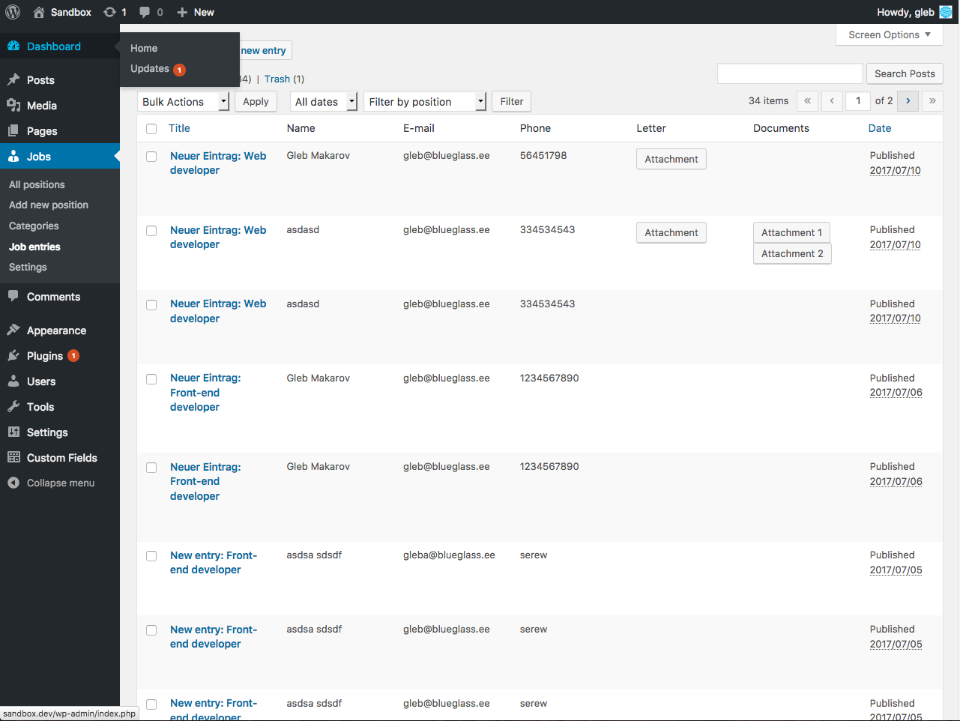Click the Tools wrench icon
The image size is (960, 721).
pyautogui.click(x=13, y=407)
